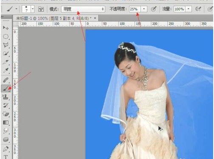The image size is (214, 159).
Task: Expand the toolbox panel double arrow
Action: [x=3, y=17]
